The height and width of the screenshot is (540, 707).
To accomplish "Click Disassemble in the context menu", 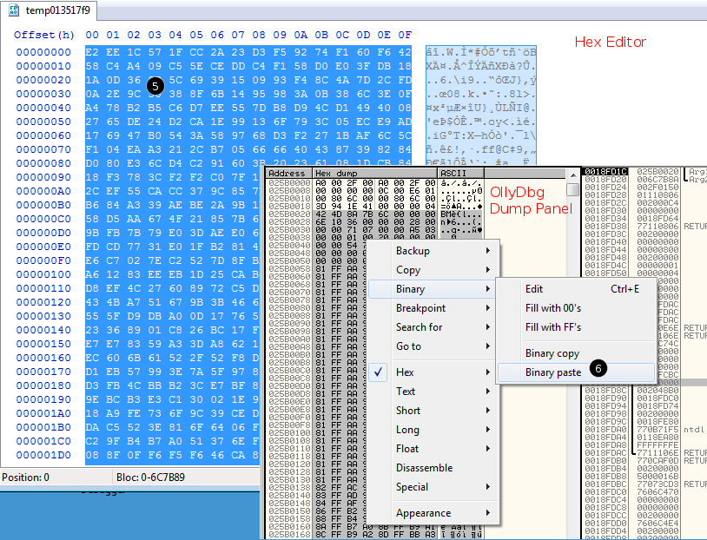I will click(424, 468).
